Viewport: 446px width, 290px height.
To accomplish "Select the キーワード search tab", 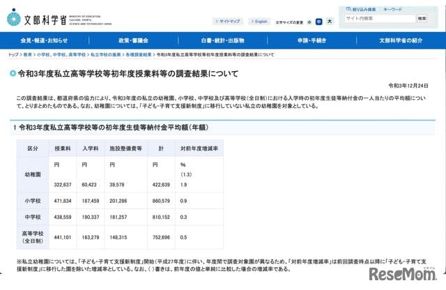I will (392, 9).
